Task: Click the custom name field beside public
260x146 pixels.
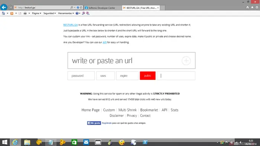Action: [176, 76]
